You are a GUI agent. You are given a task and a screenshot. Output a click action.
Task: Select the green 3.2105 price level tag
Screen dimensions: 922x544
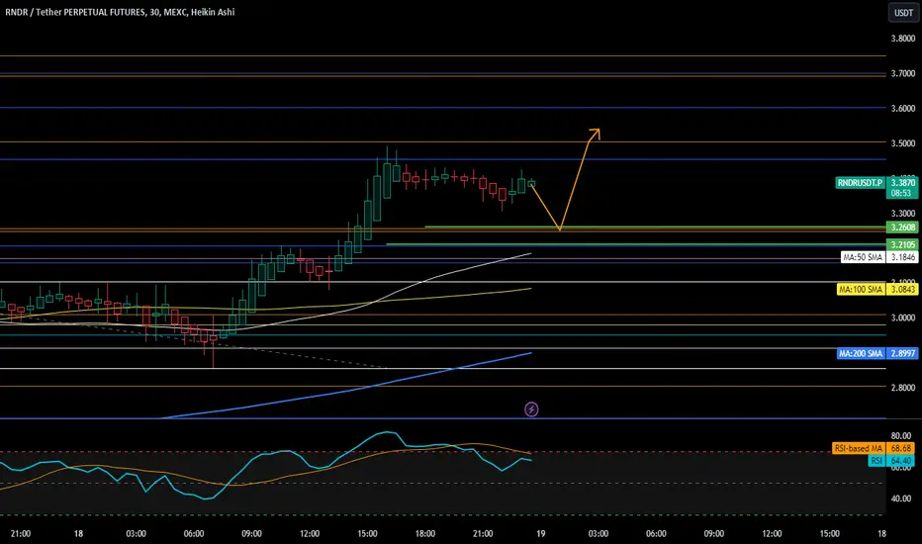[902, 244]
